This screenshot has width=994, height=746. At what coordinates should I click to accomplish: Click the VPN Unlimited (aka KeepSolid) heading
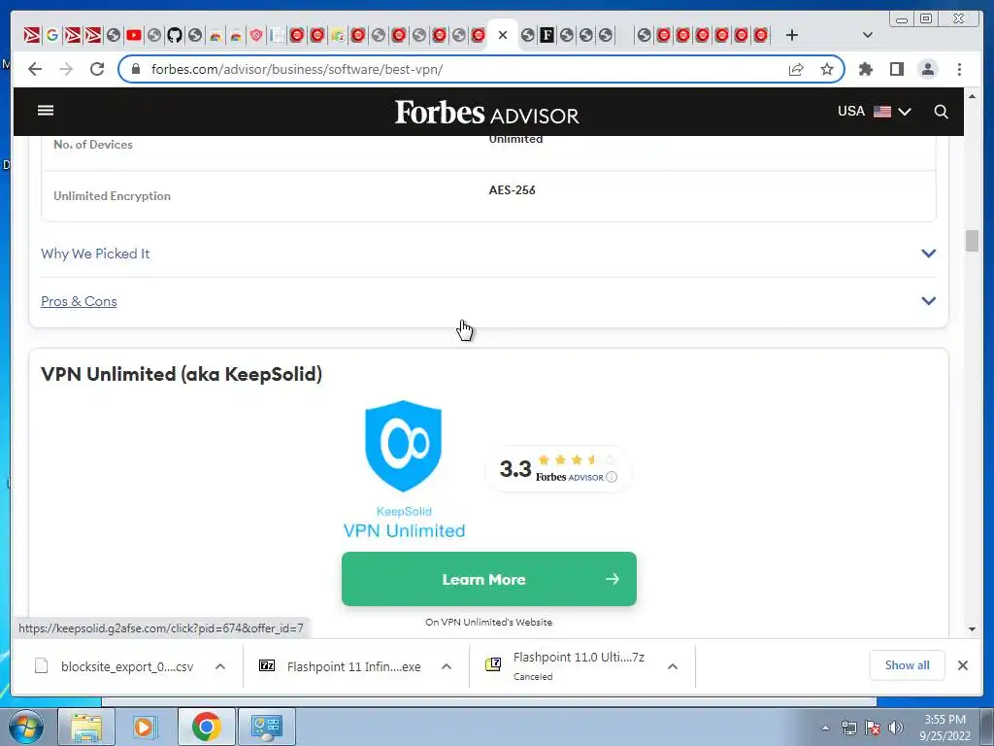coord(182,374)
